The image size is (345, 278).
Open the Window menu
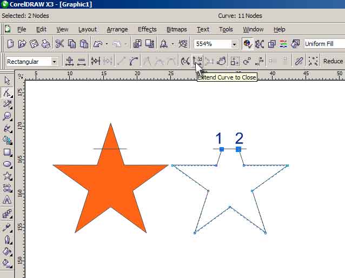[x=253, y=29]
